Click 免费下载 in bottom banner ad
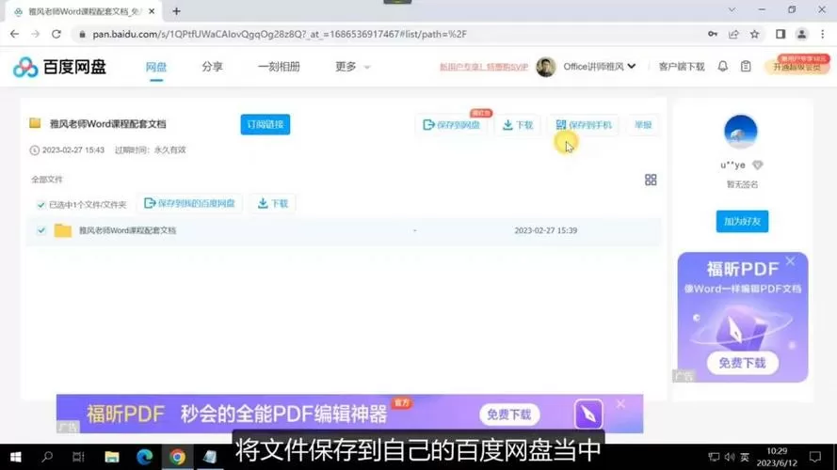This screenshot has height=470, width=837. (x=508, y=415)
